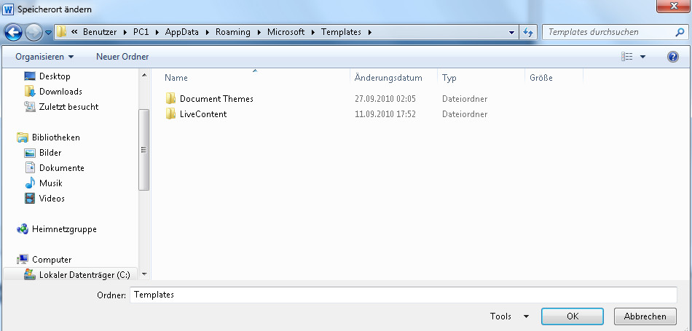Close the Speicherort ändern dialog
Screen dimensions: 692x331
pyautogui.click(x=674, y=6)
